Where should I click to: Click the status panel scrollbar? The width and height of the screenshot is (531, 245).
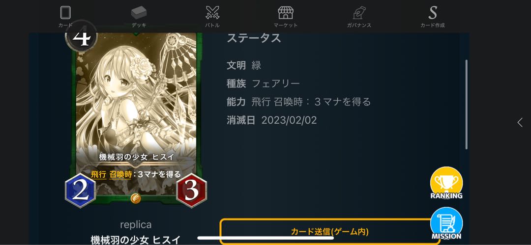coord(466,105)
